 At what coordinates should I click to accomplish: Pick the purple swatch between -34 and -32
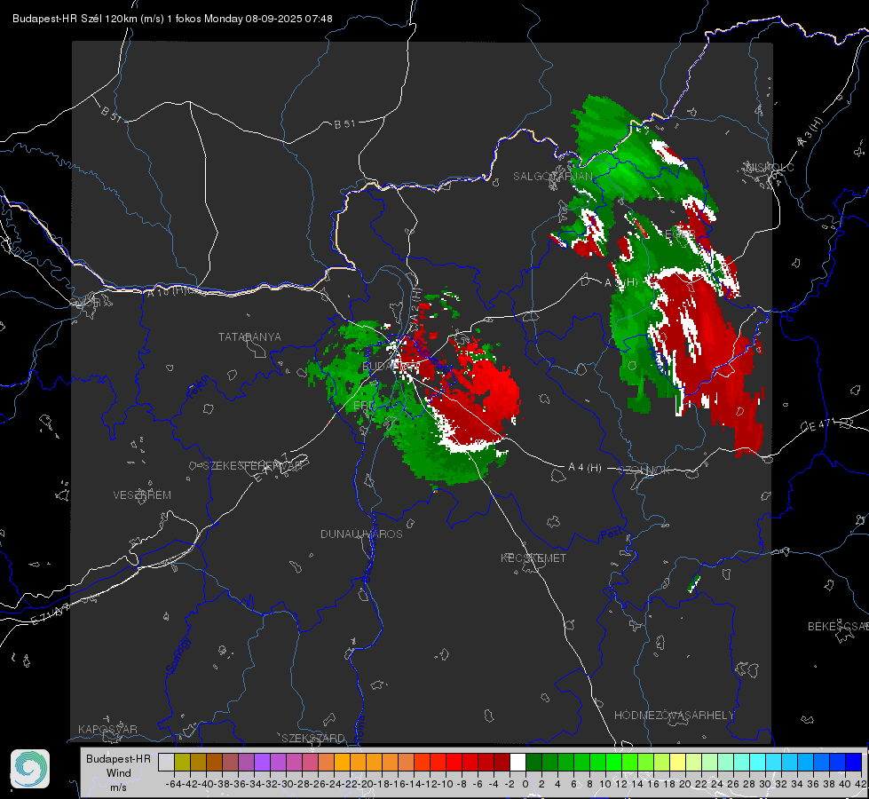(262, 763)
